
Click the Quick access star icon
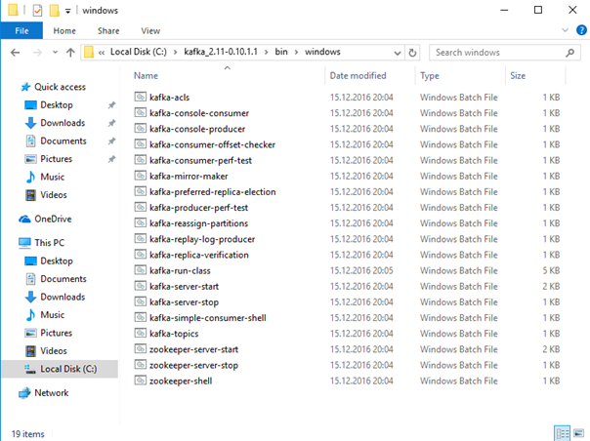(25, 87)
